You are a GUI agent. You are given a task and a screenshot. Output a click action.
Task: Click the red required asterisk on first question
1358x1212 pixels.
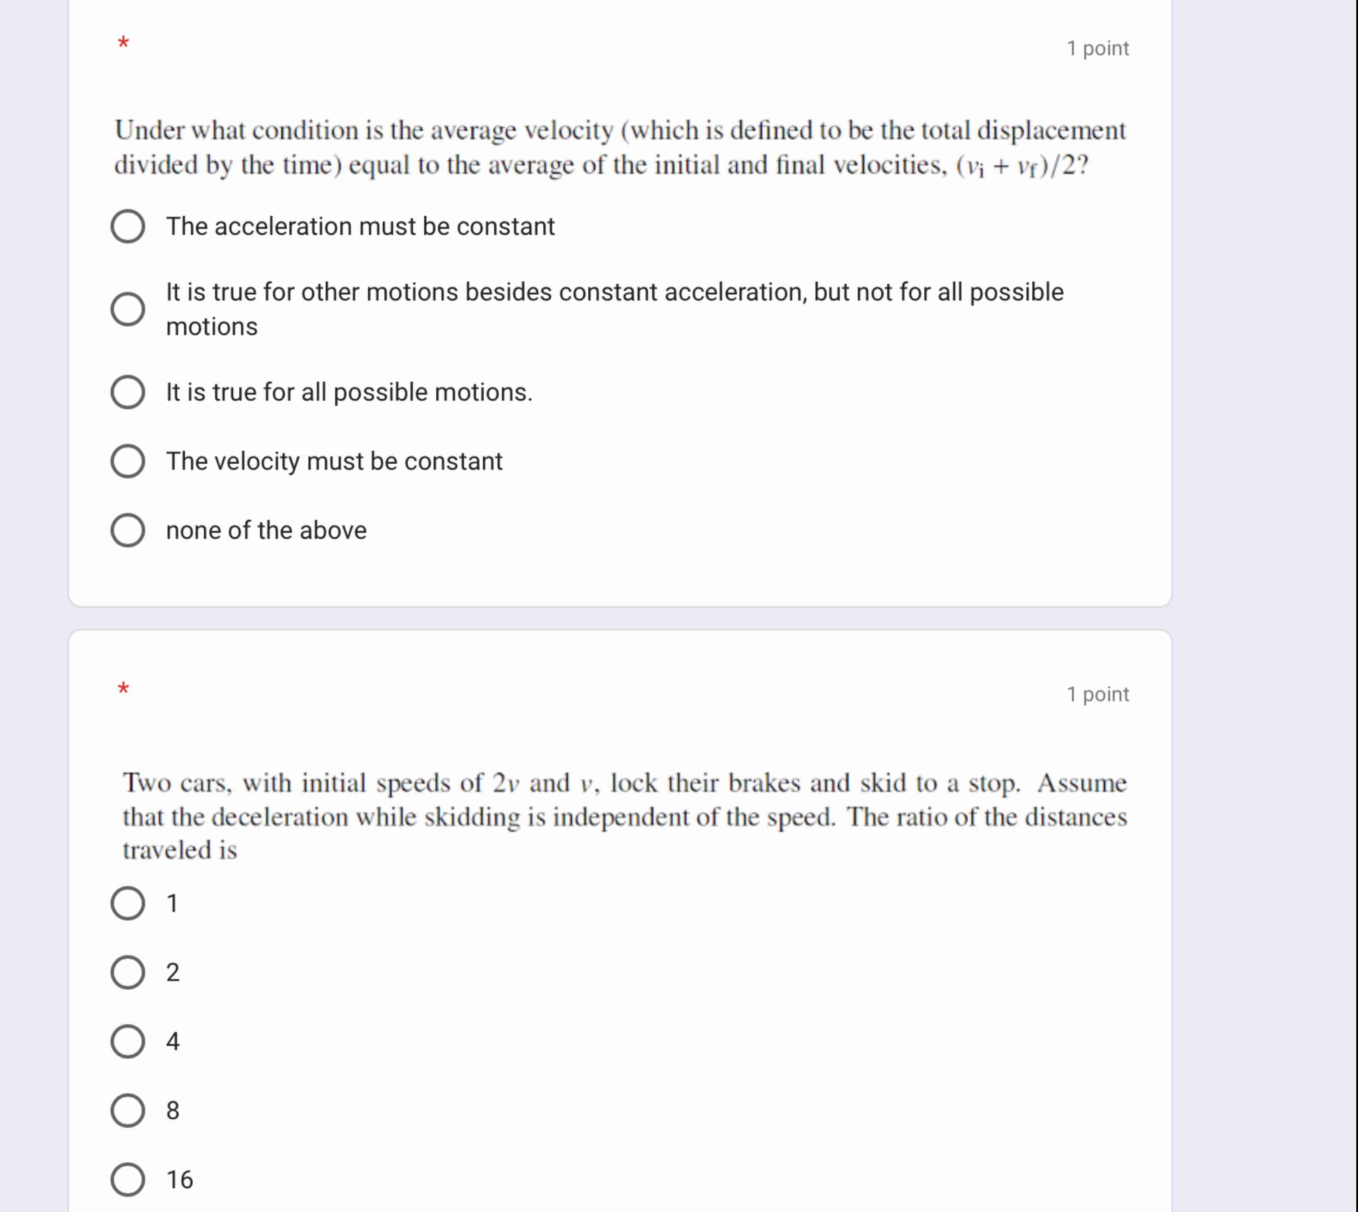click(x=123, y=45)
